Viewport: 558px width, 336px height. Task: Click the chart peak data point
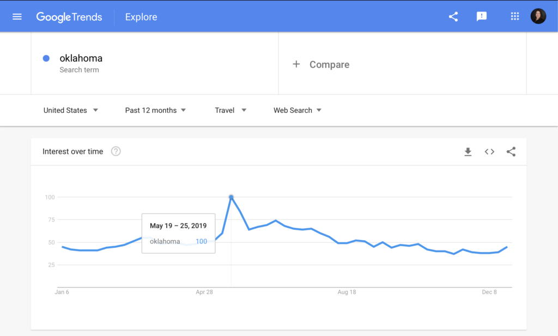[231, 197]
